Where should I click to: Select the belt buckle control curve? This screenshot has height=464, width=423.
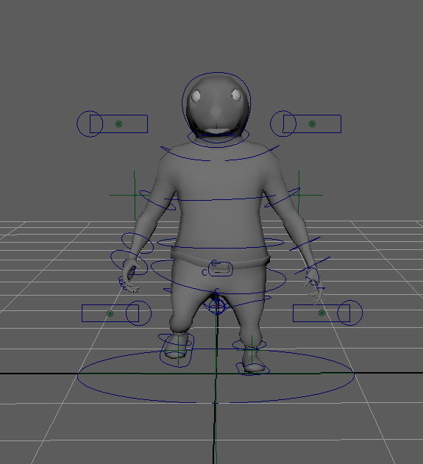221,269
